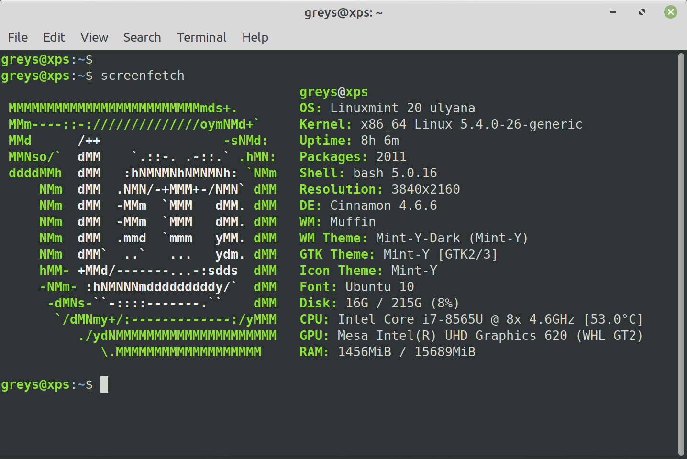Image resolution: width=687 pixels, height=459 pixels.
Task: Click the 'RAM: 1456MiB / 15689MiB' line
Action: [388, 352]
